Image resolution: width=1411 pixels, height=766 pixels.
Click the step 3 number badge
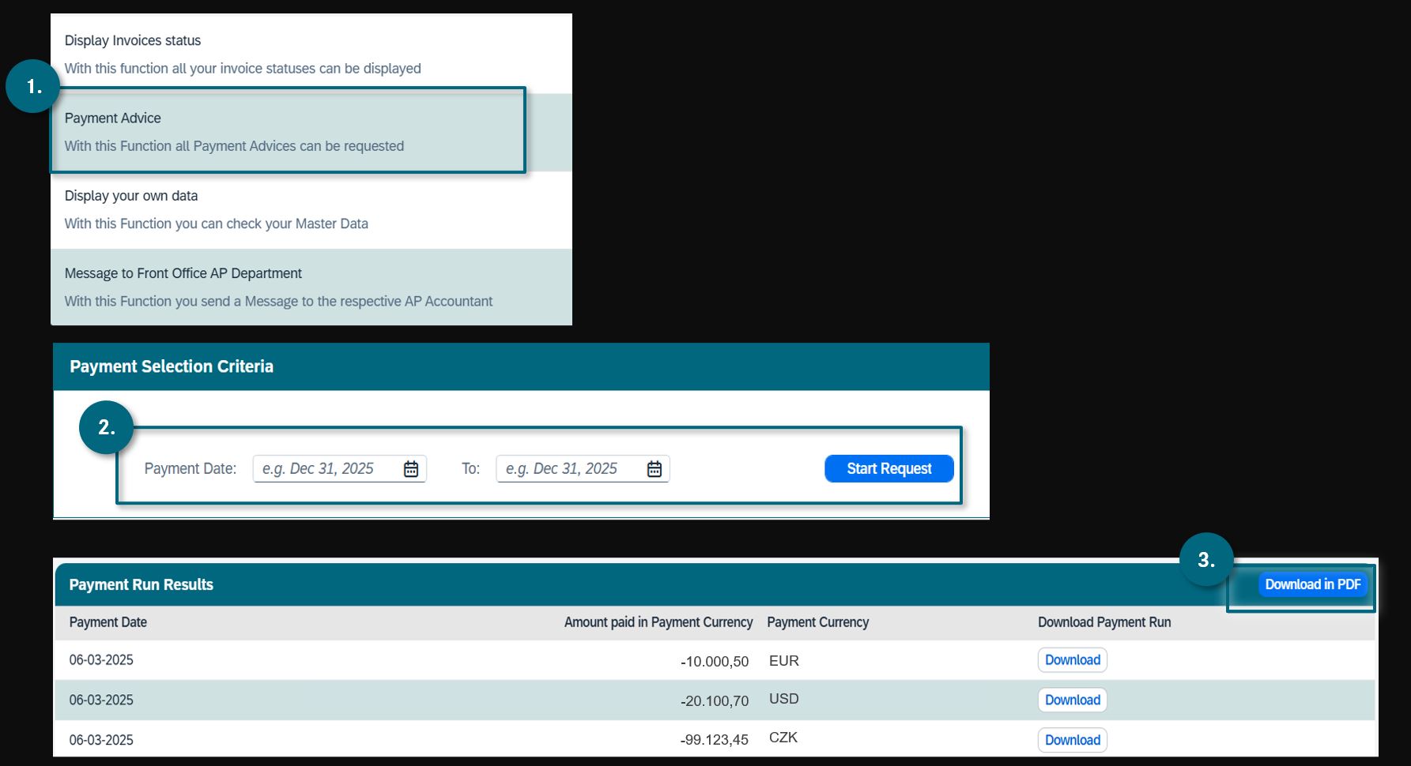tap(1205, 560)
